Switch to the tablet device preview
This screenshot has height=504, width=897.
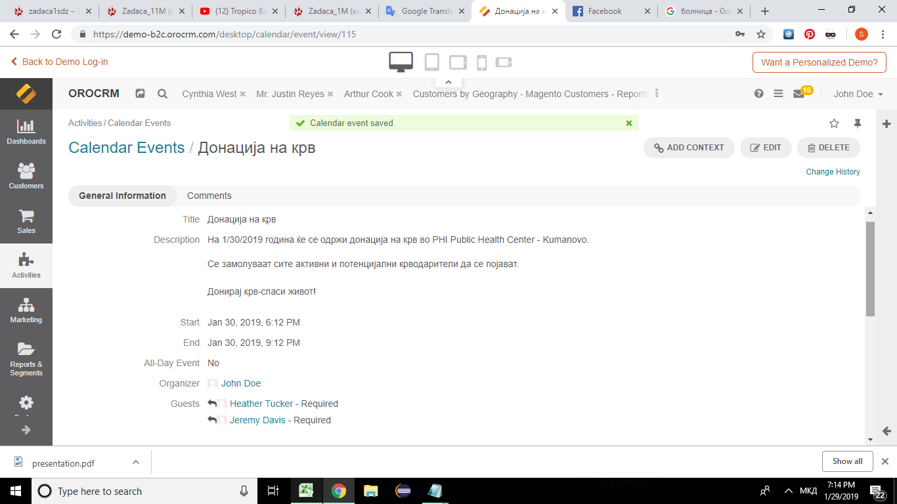[431, 62]
